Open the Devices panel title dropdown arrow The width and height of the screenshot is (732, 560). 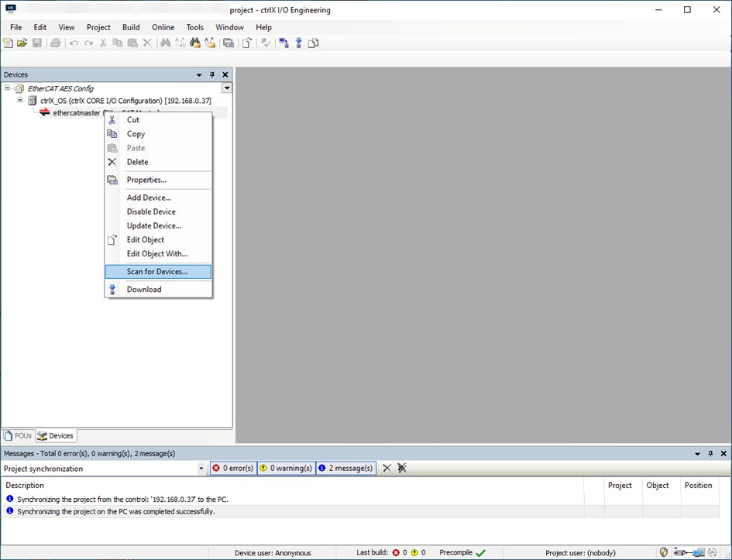(x=199, y=74)
